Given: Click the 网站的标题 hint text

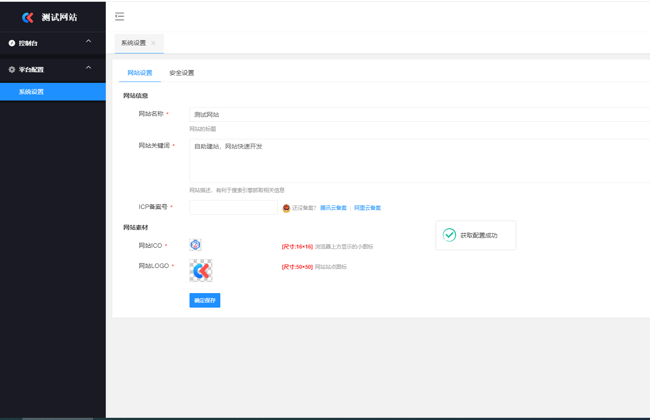Looking at the screenshot, I should pos(203,129).
